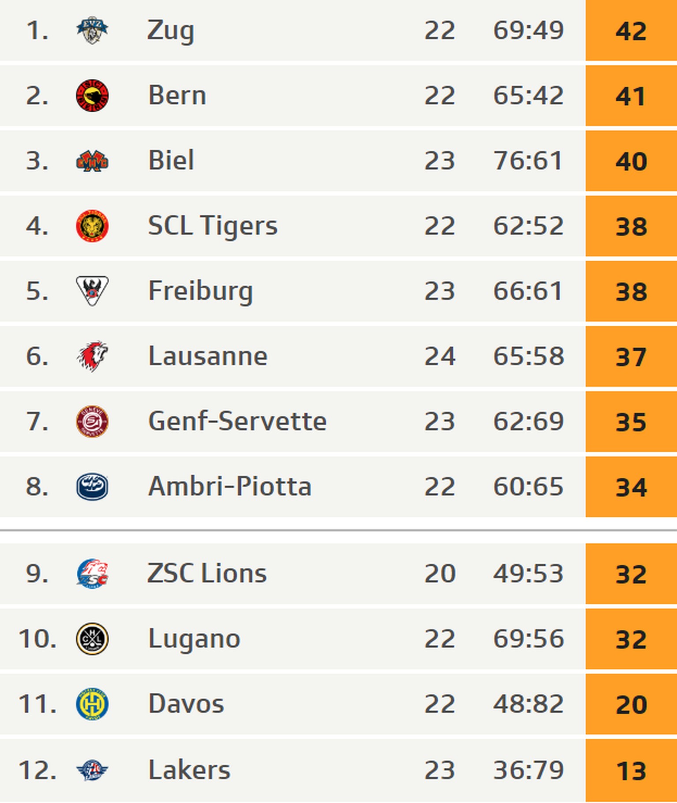
Task: Click the Genf-Servette round logo
Action: pos(92,421)
